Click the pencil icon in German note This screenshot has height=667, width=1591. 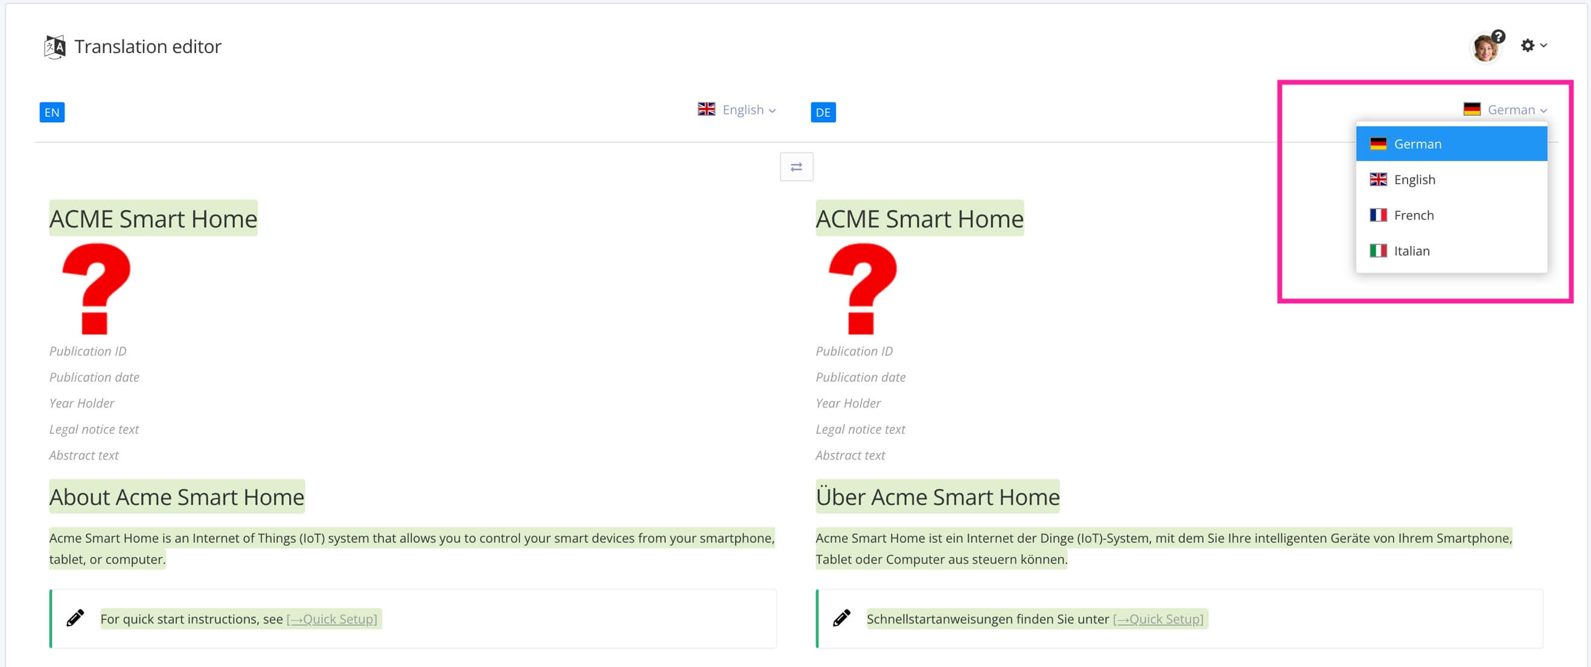pyautogui.click(x=841, y=618)
